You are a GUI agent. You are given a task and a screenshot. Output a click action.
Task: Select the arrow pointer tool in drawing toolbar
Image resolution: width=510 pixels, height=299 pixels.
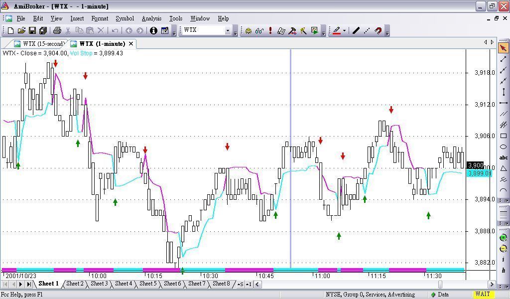tap(503, 48)
